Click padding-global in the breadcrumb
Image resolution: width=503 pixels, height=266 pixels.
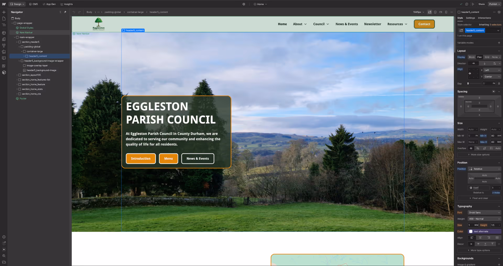[113, 12]
